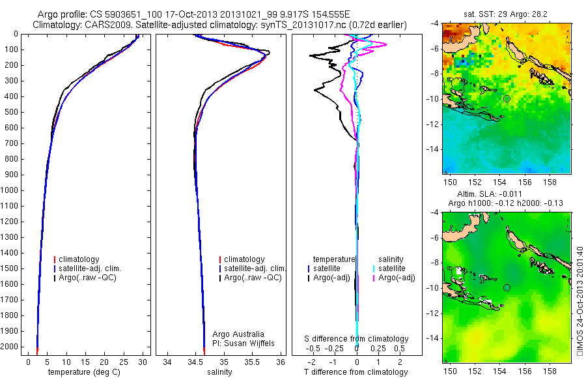Click the 'sat. SST: 29 Argo: 28.2' title
586x378 pixels.
505,14
